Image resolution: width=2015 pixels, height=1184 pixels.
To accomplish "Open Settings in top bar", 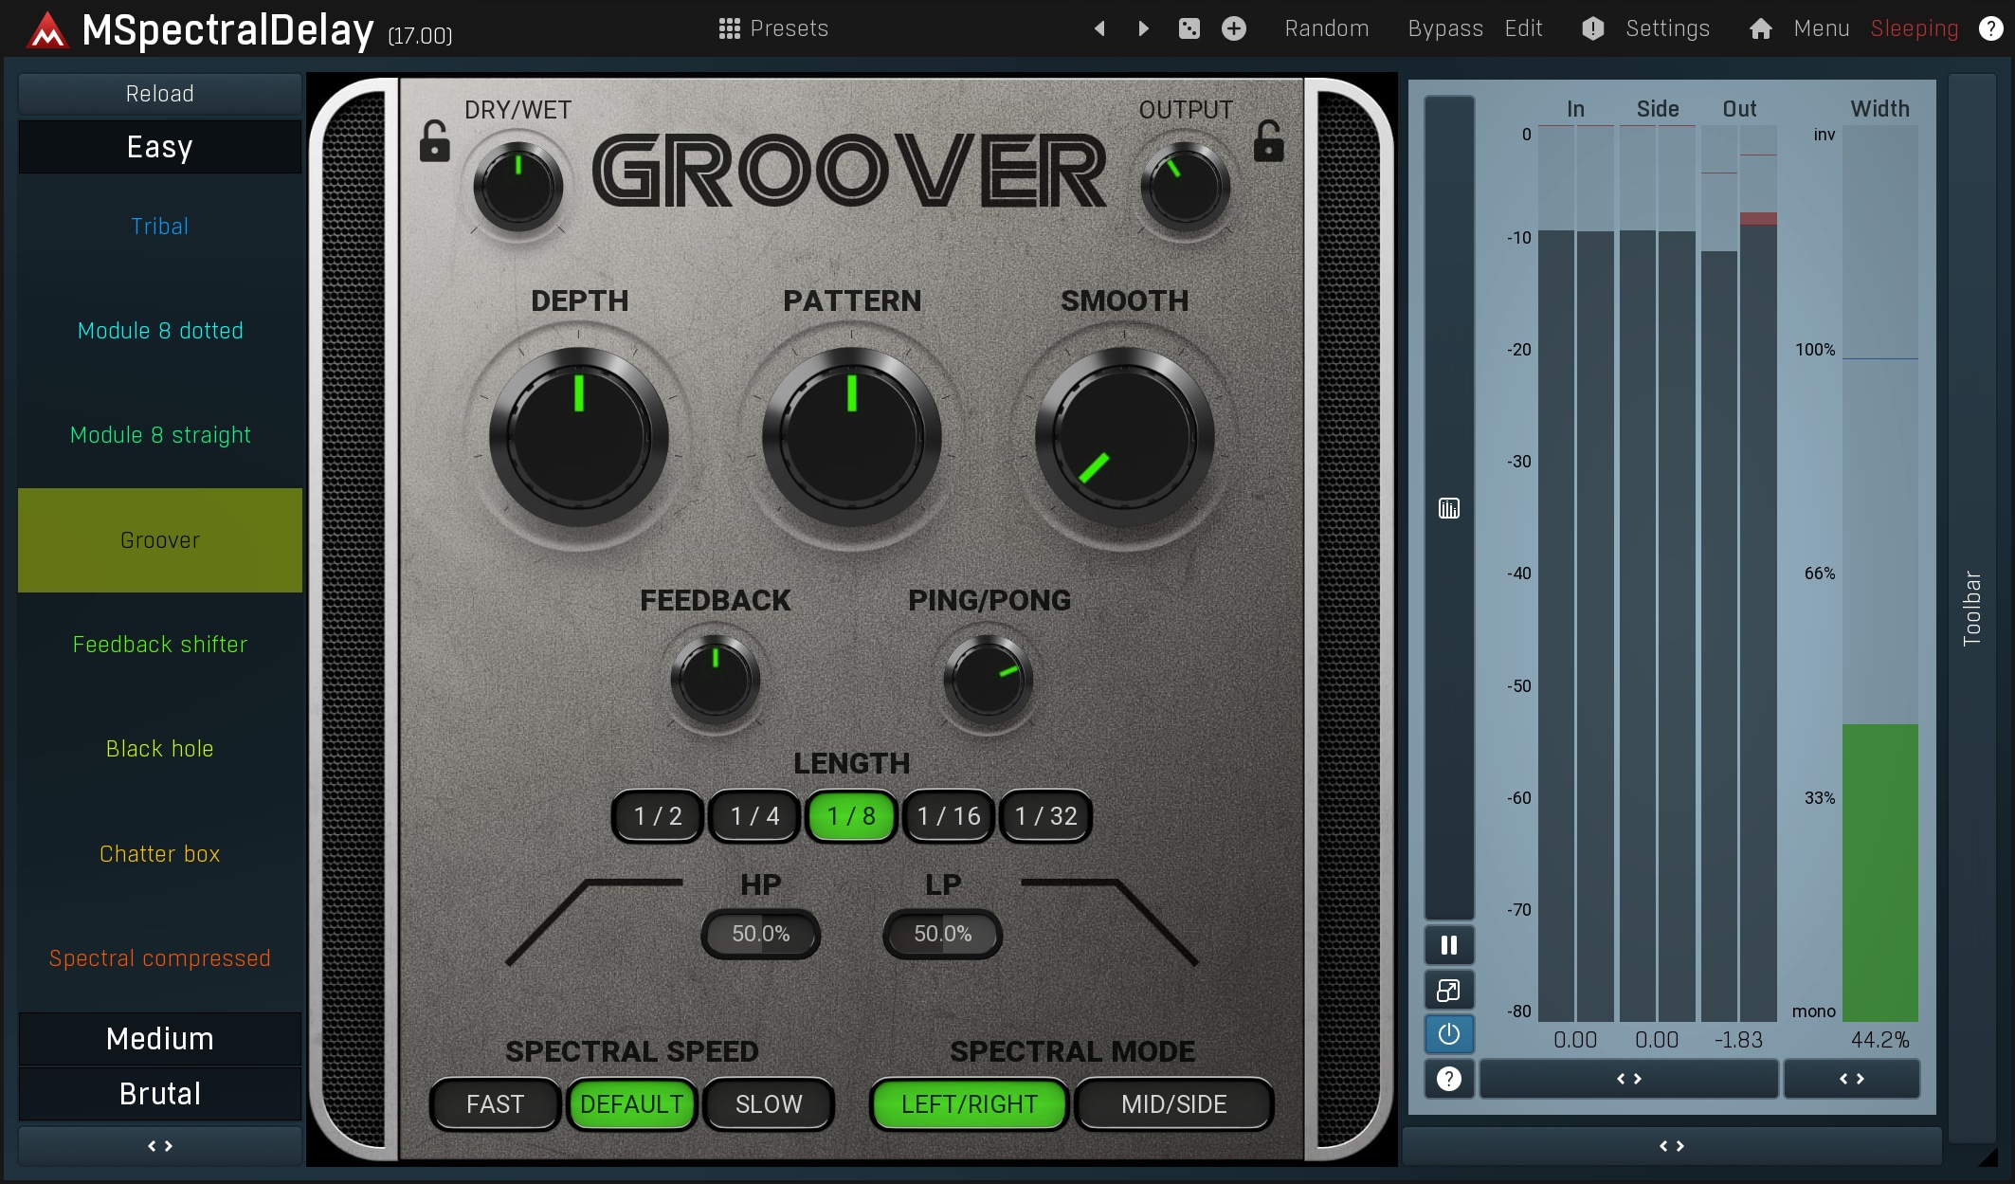I will pos(1666,28).
